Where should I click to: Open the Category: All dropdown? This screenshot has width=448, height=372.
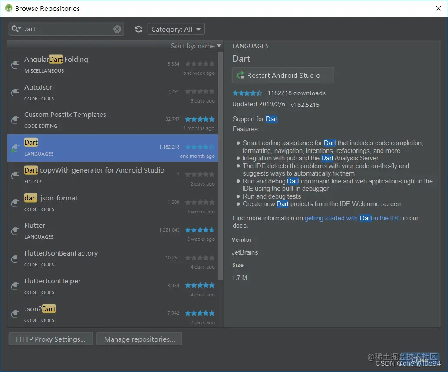point(176,29)
